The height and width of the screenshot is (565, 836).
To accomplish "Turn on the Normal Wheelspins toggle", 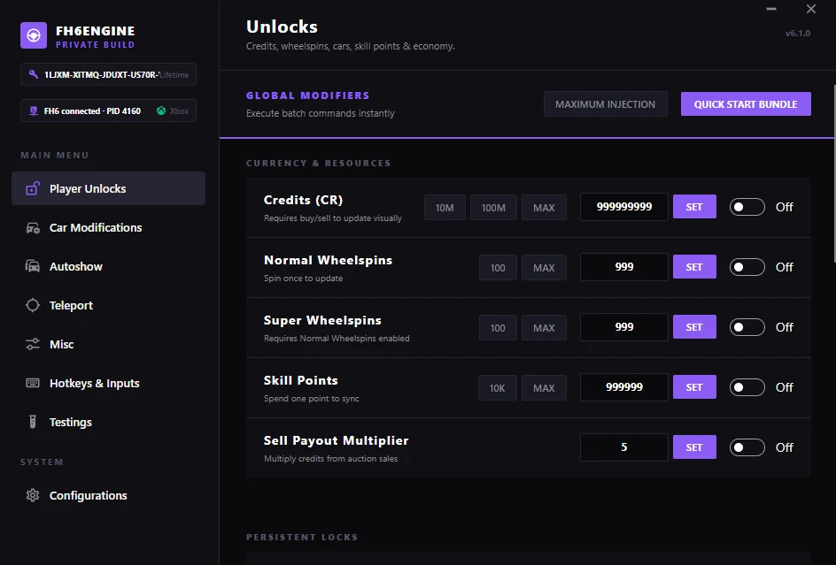I will click(x=747, y=267).
